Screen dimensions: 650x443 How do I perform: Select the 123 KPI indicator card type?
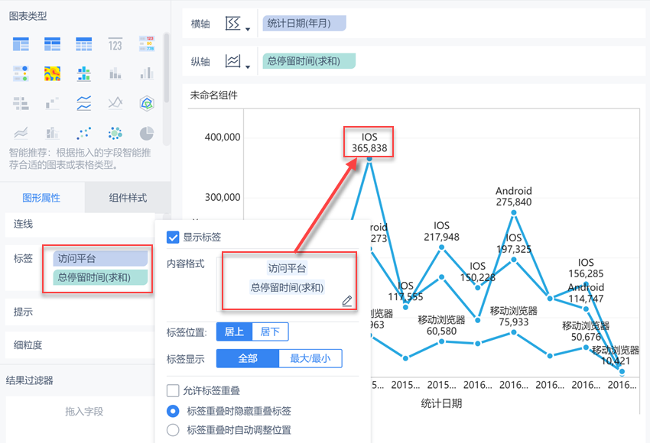click(x=115, y=44)
